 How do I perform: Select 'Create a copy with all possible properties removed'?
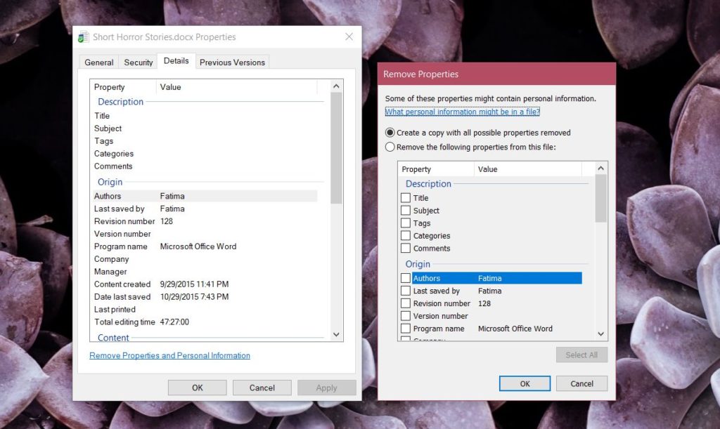click(389, 133)
